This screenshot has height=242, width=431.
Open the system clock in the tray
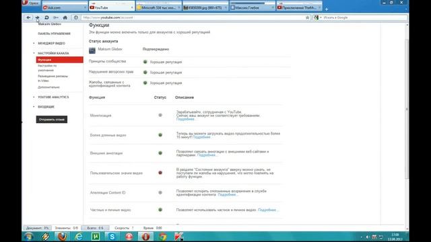tap(395, 237)
